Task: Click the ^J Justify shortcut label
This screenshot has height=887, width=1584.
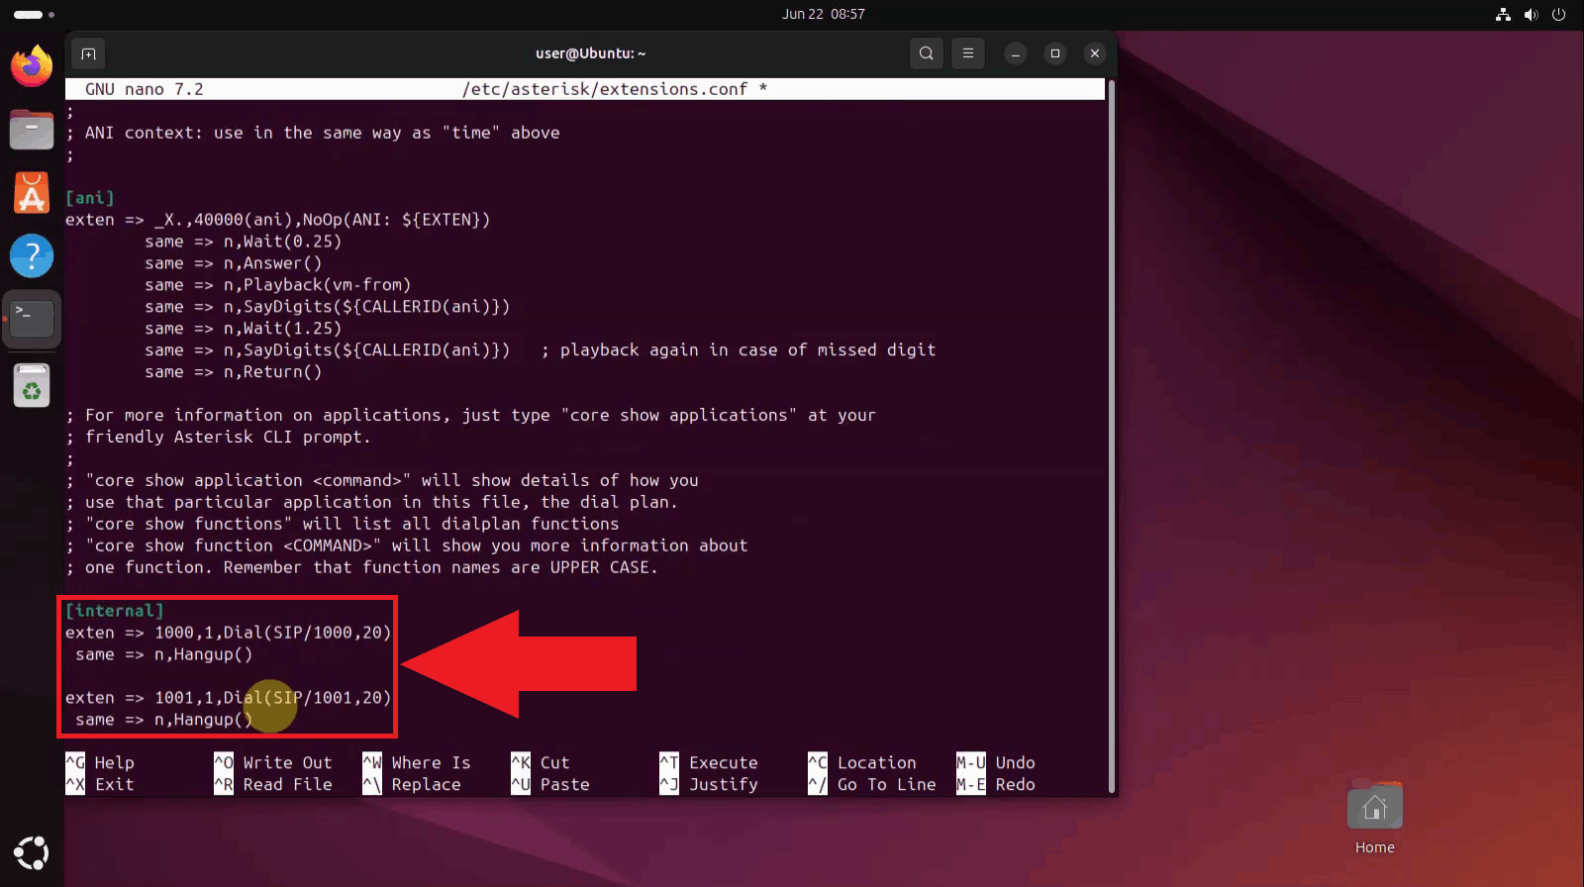Action: (709, 785)
